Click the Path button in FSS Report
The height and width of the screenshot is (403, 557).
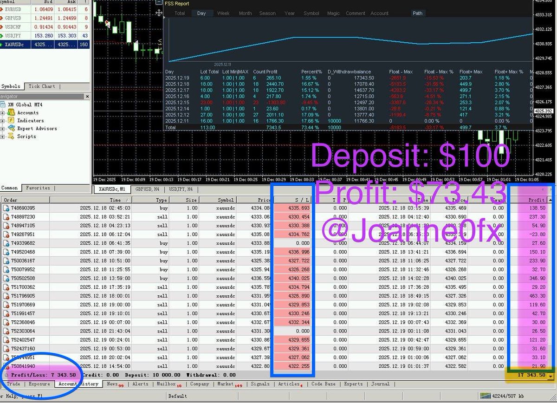[418, 13]
